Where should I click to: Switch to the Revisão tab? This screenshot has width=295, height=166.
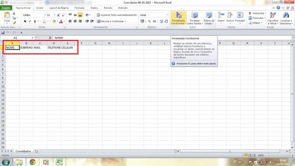(x=108, y=8)
